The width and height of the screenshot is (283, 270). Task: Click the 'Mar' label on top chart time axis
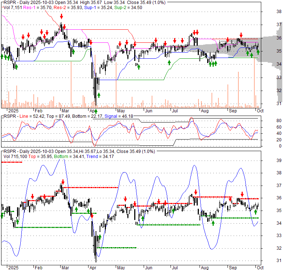tap(65, 111)
